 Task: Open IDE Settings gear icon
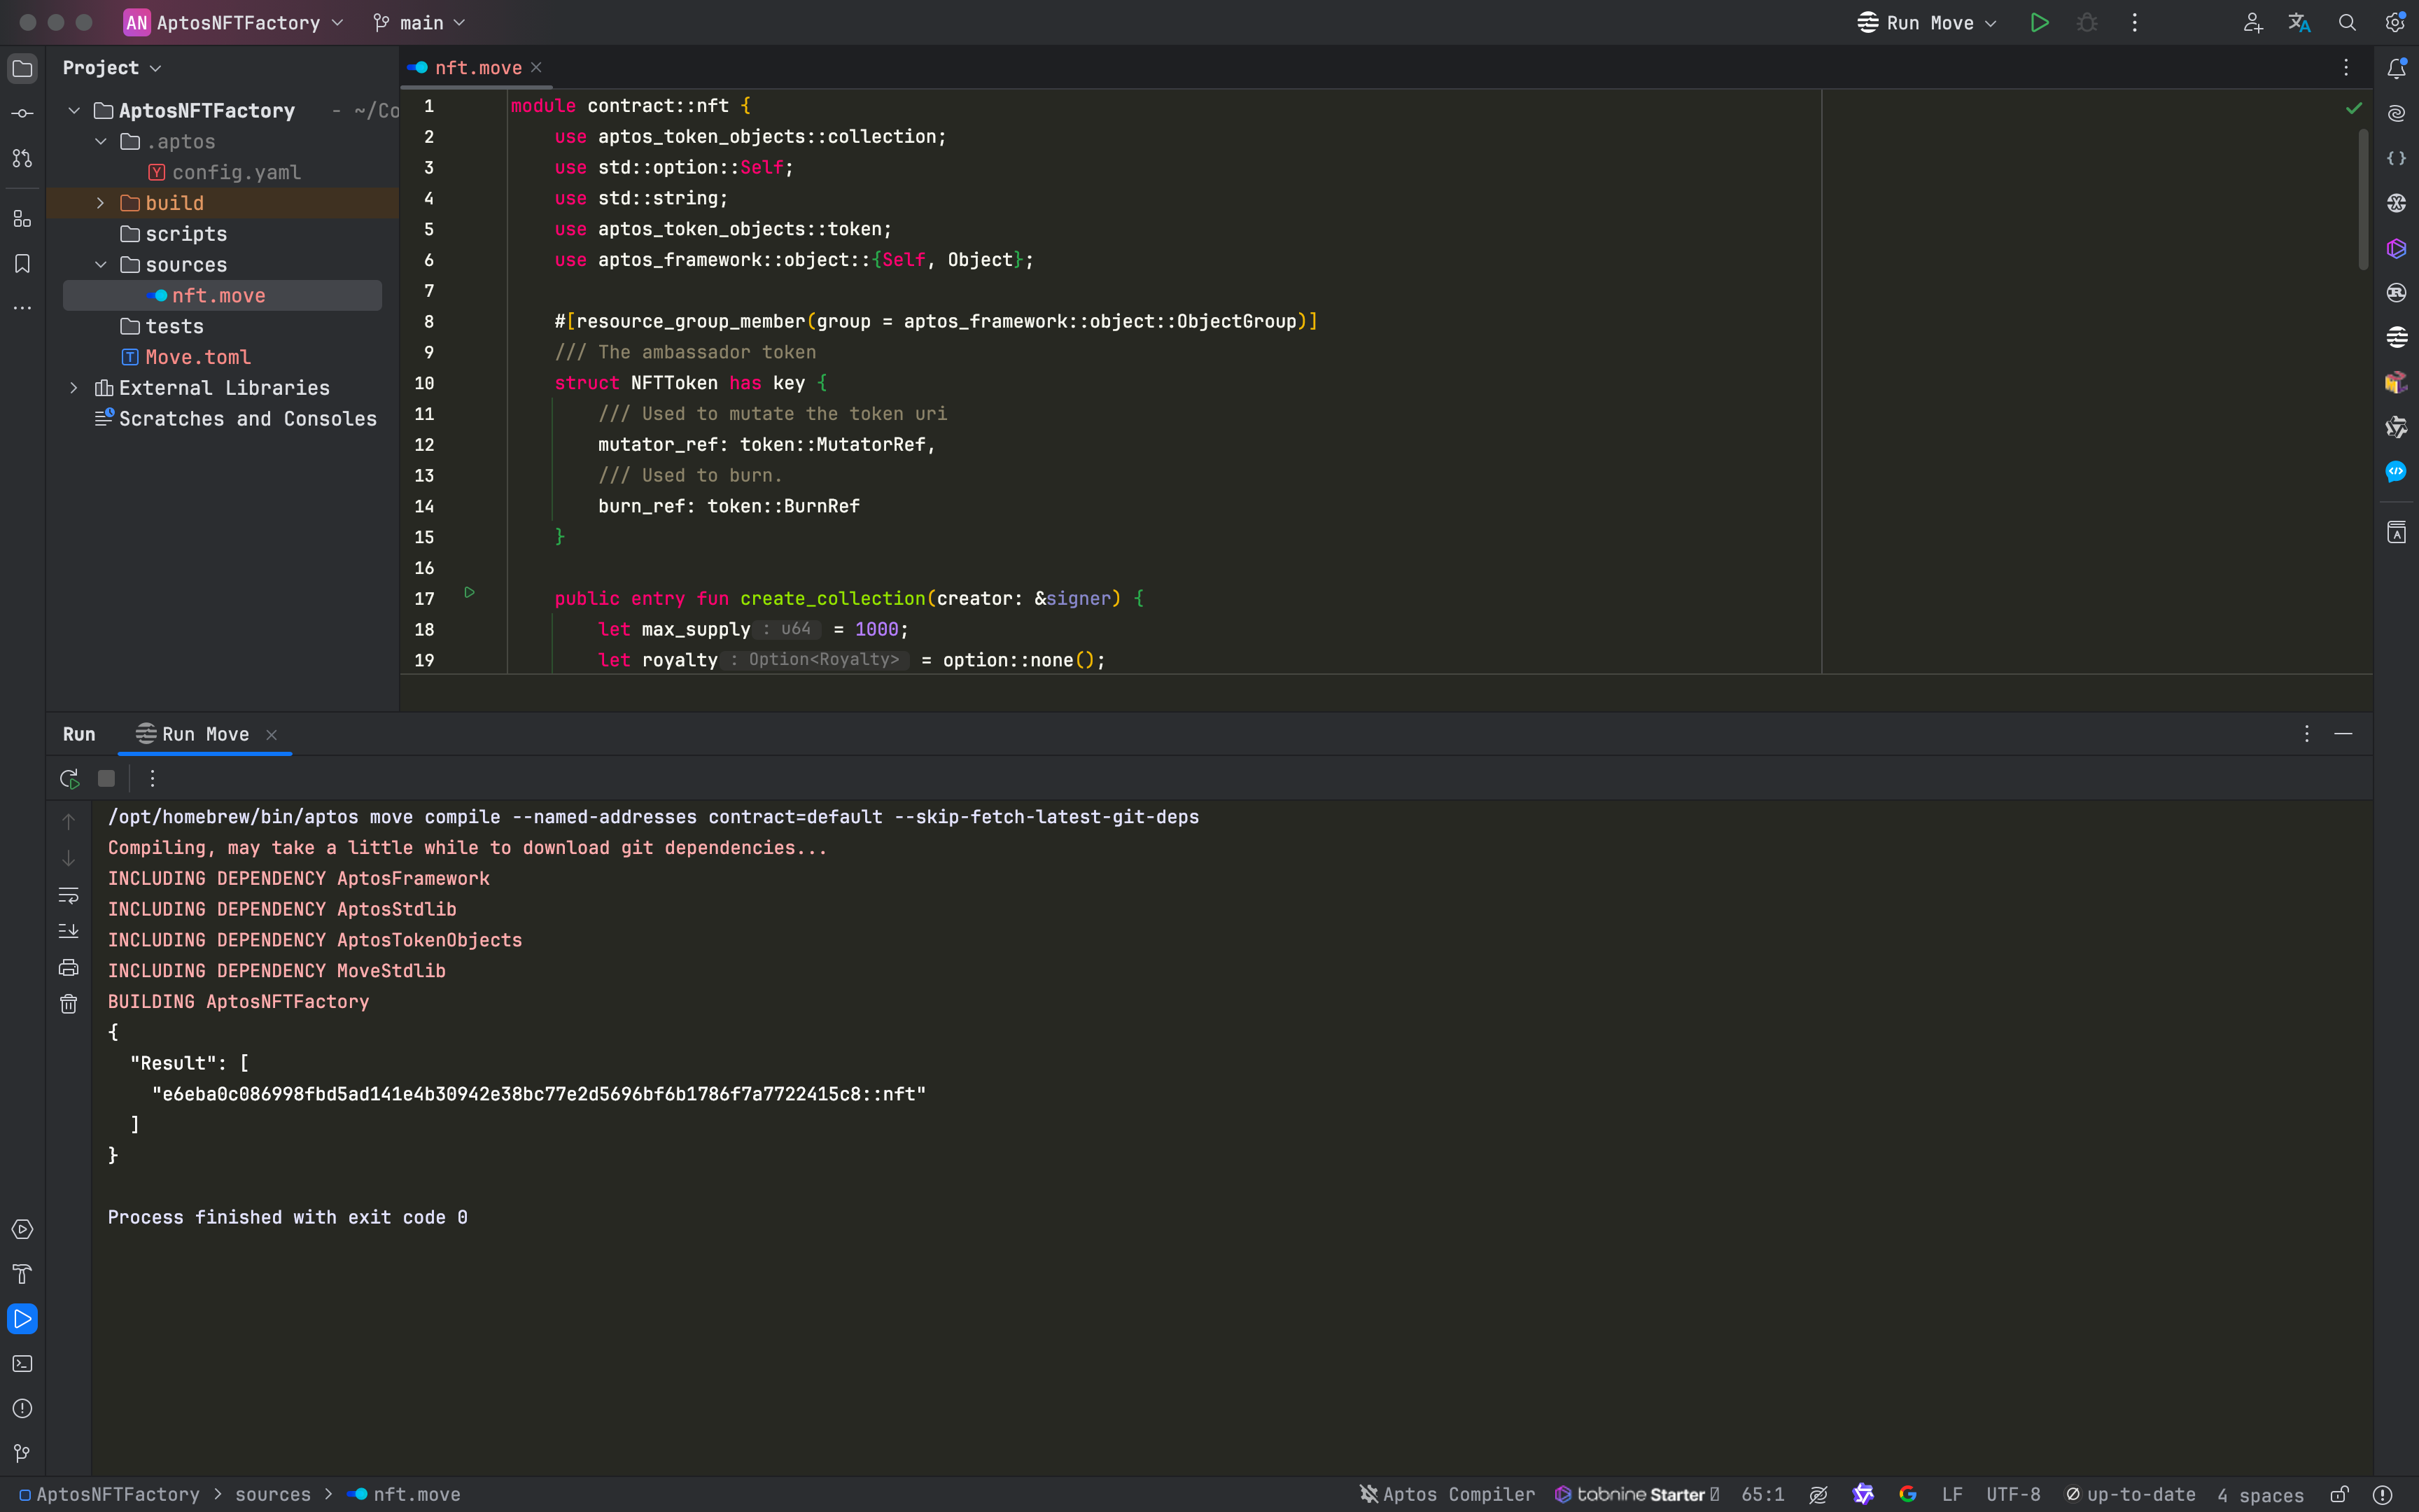(x=2395, y=22)
